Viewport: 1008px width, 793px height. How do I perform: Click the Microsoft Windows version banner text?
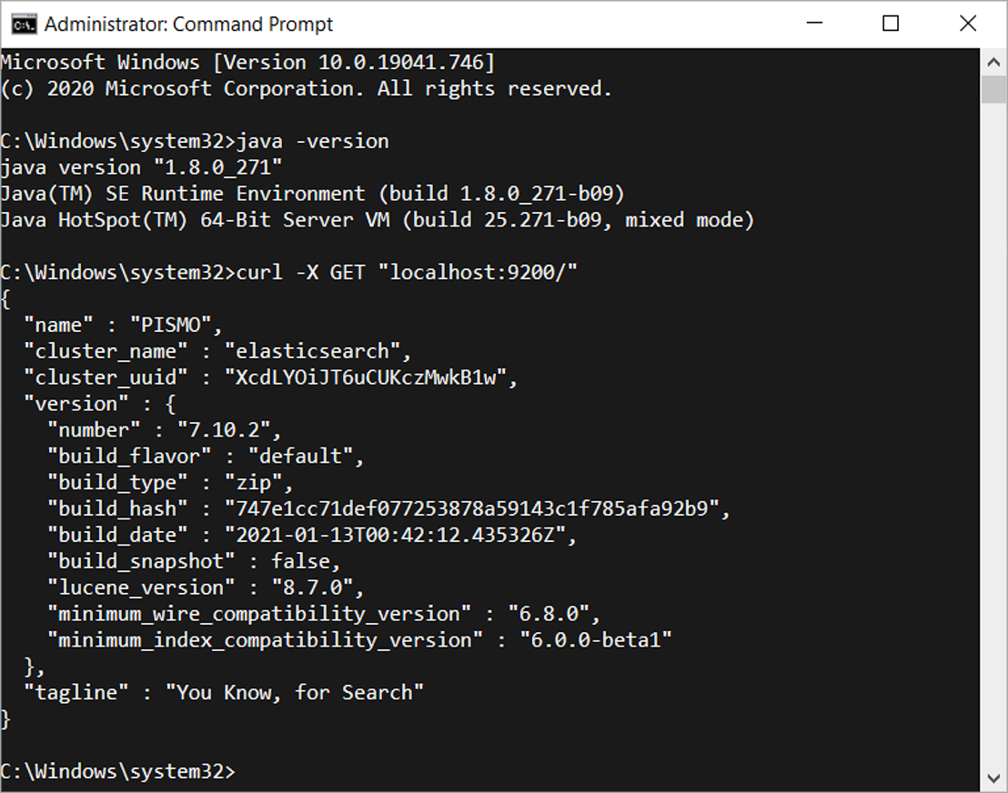[x=246, y=62]
